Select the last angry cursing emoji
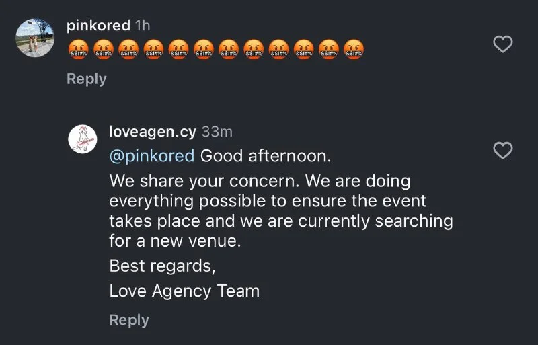 pos(353,49)
